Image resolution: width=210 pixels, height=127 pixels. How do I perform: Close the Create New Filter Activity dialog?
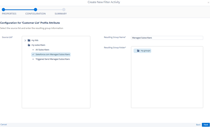(208, 2)
